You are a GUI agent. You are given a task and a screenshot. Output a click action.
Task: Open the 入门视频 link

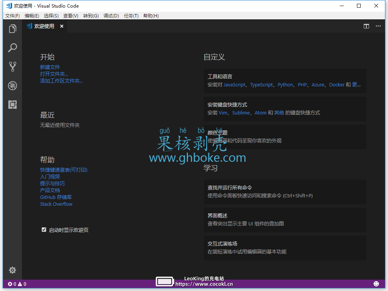pos(50,177)
